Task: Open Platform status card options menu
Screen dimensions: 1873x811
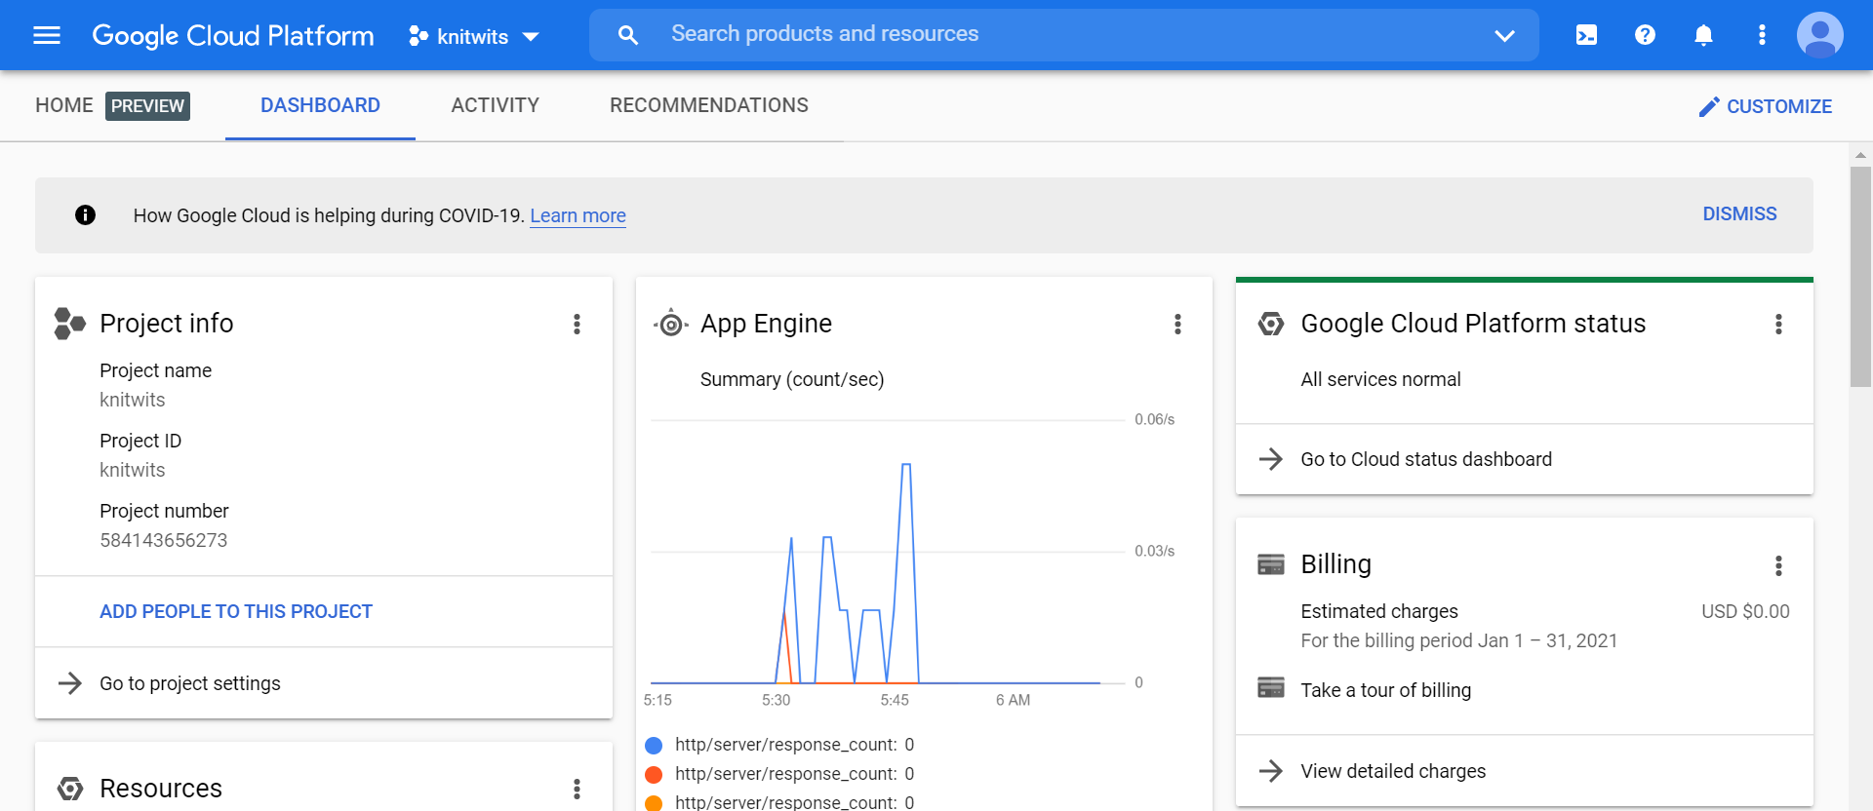Action: coord(1778,324)
